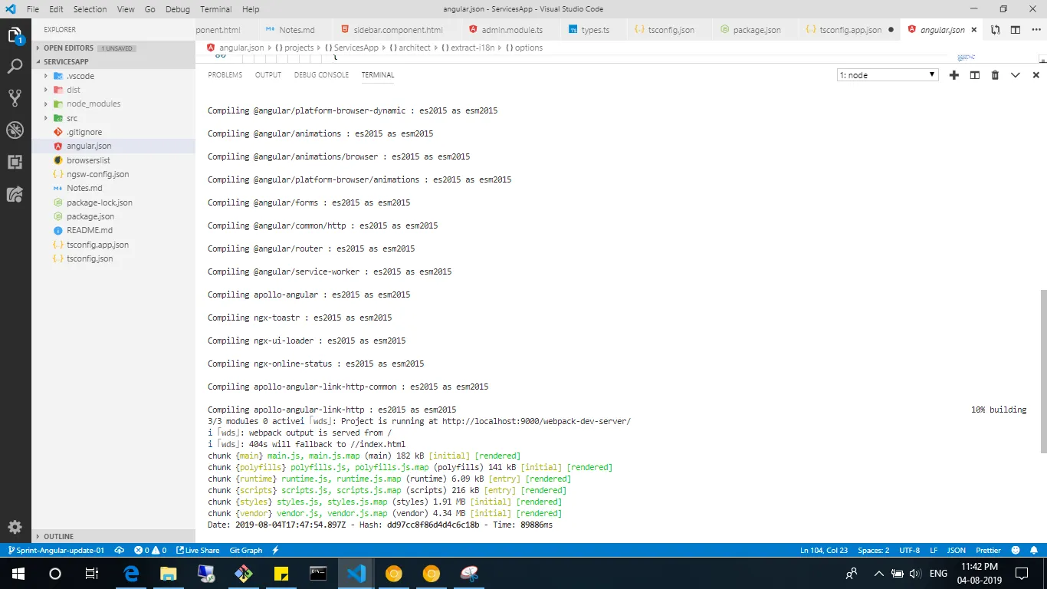Open the Extensions view in activity bar
This screenshot has width=1047, height=589.
(15, 162)
